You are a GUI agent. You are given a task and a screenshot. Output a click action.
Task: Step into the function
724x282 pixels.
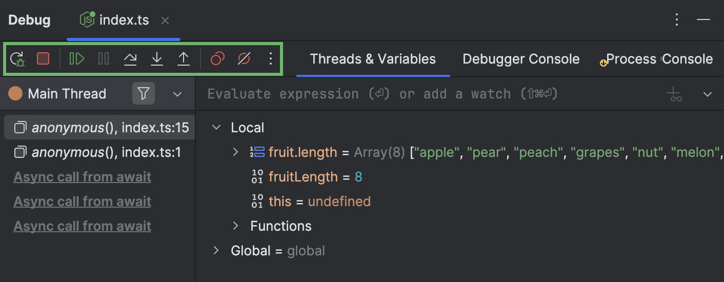tap(157, 59)
